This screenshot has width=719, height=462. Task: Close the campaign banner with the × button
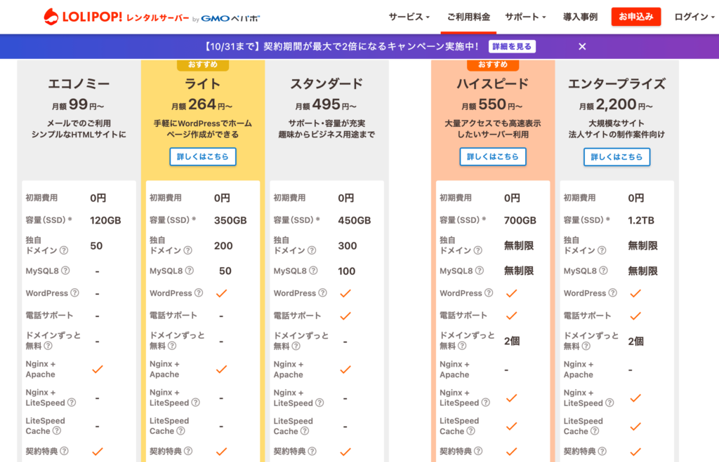point(582,46)
